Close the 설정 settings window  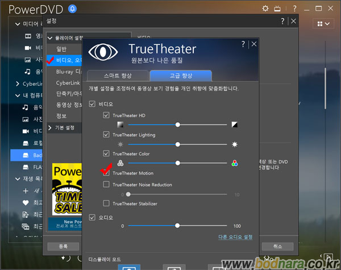click(x=293, y=21)
